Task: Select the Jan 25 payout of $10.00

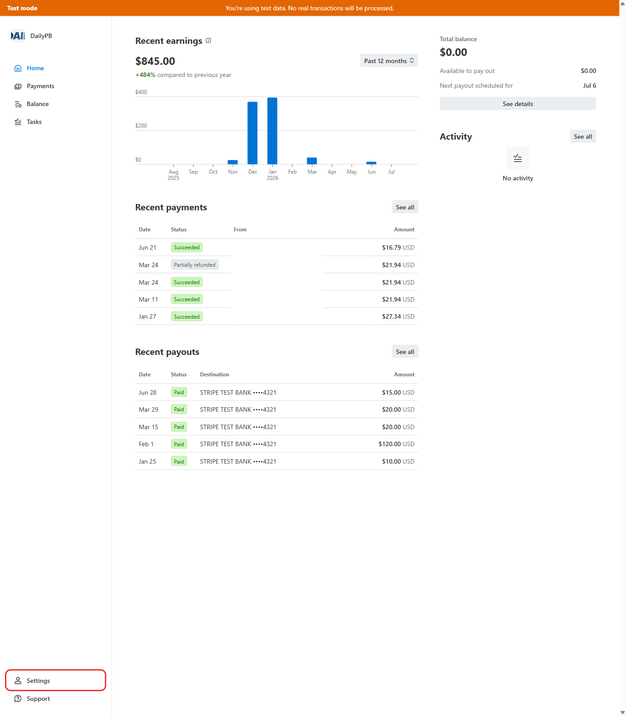Action: click(276, 461)
